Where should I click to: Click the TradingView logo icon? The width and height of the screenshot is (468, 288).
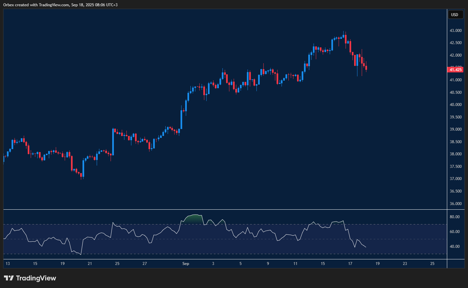tap(9, 278)
